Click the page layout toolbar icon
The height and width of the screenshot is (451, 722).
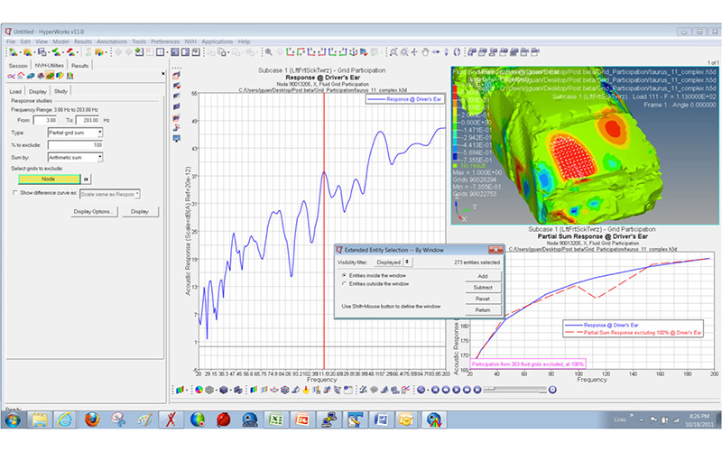(x=160, y=52)
